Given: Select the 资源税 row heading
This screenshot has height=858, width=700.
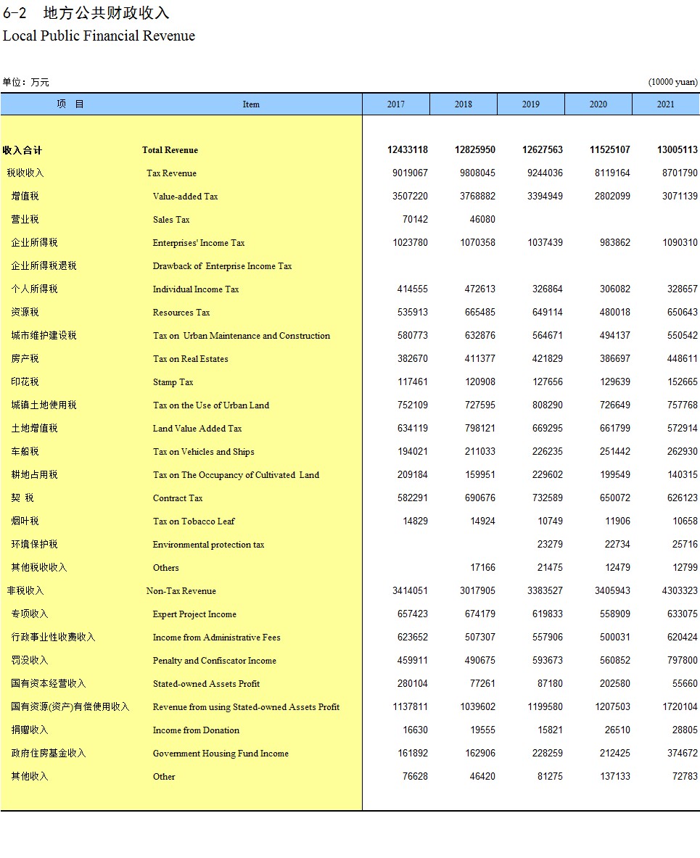Looking at the screenshot, I should (x=25, y=312).
